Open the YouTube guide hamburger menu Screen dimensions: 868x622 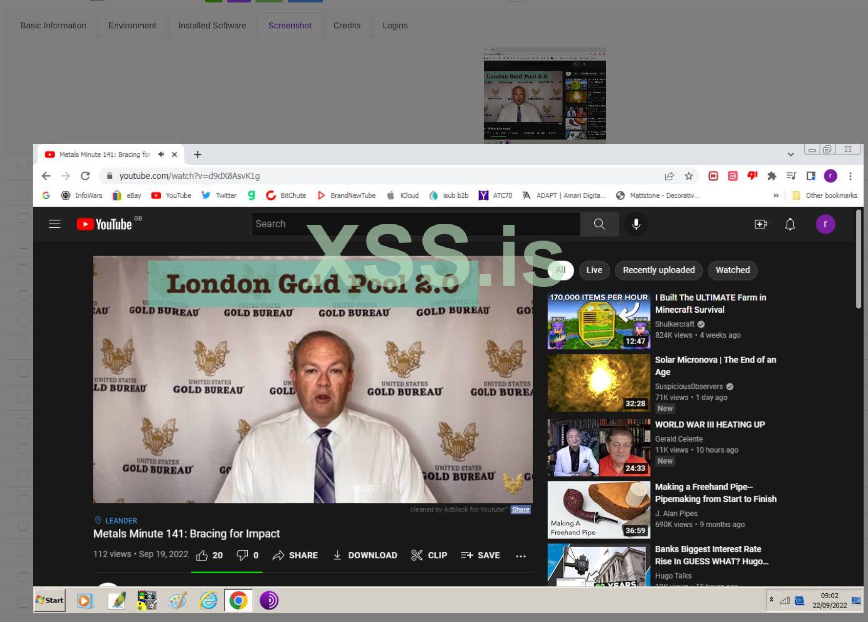55,224
